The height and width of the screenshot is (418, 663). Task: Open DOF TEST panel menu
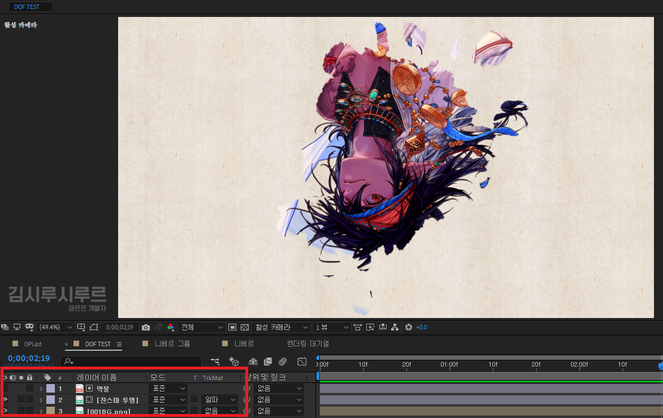119,345
